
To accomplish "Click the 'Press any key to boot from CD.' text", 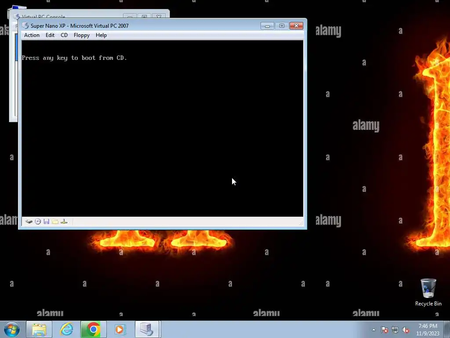I will 74,58.
